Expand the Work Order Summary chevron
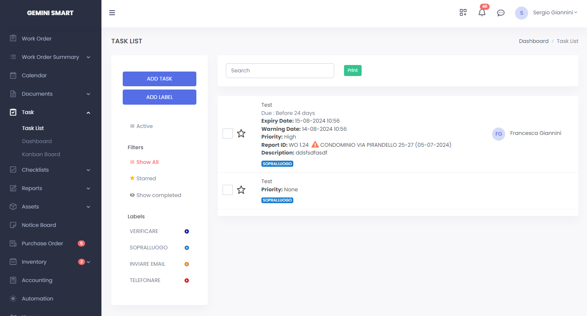Screen dimensions: 587x316 (x=88, y=57)
